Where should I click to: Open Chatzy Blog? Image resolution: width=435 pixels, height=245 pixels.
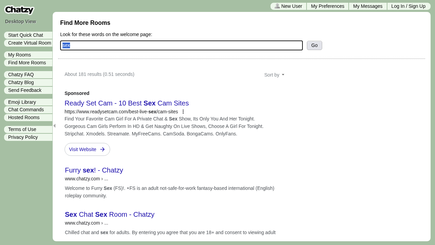[x=28, y=82]
